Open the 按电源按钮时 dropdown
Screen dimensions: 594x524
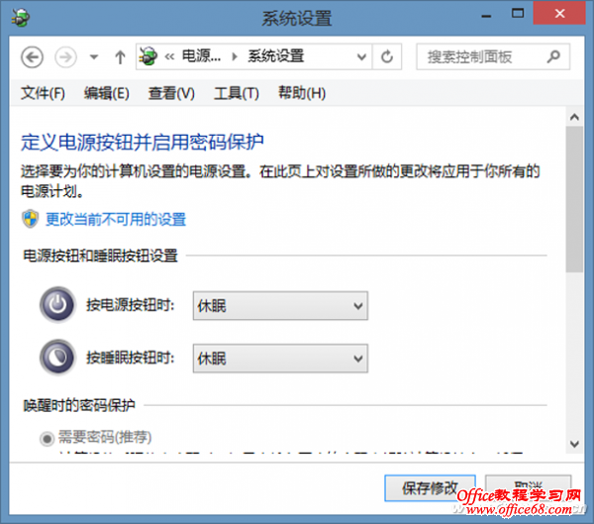280,306
